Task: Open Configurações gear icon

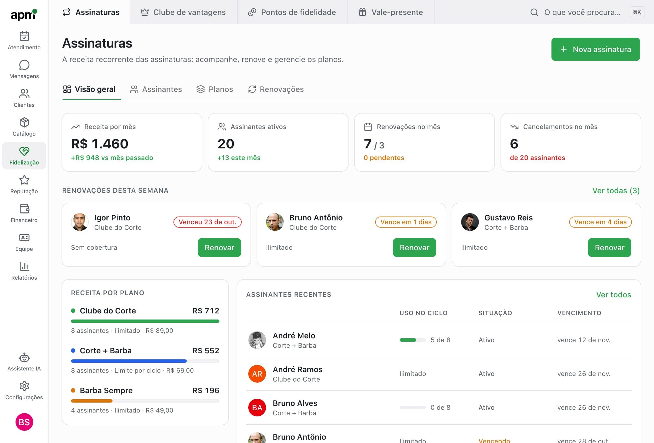Action: [x=24, y=386]
